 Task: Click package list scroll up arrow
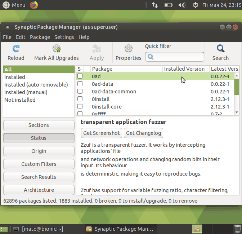coord(237,76)
